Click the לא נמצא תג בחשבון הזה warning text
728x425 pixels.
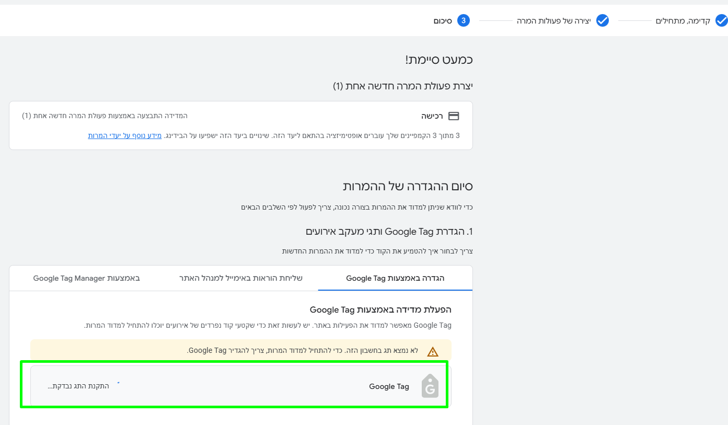tap(303, 350)
